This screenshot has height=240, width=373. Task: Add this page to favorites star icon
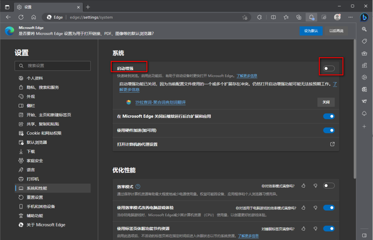tap(245, 17)
